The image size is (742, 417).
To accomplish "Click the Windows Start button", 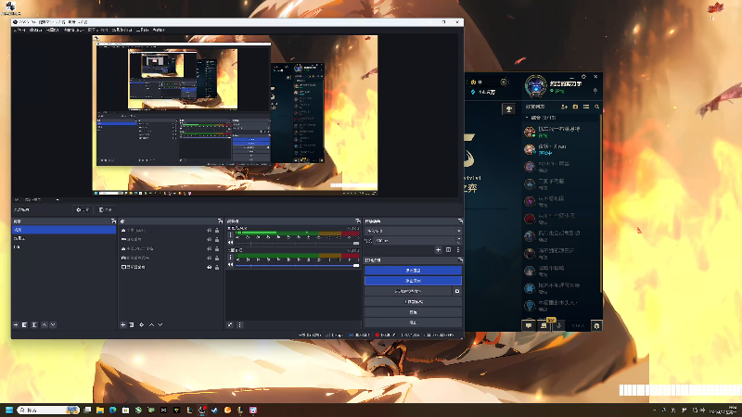I will tap(9, 410).
